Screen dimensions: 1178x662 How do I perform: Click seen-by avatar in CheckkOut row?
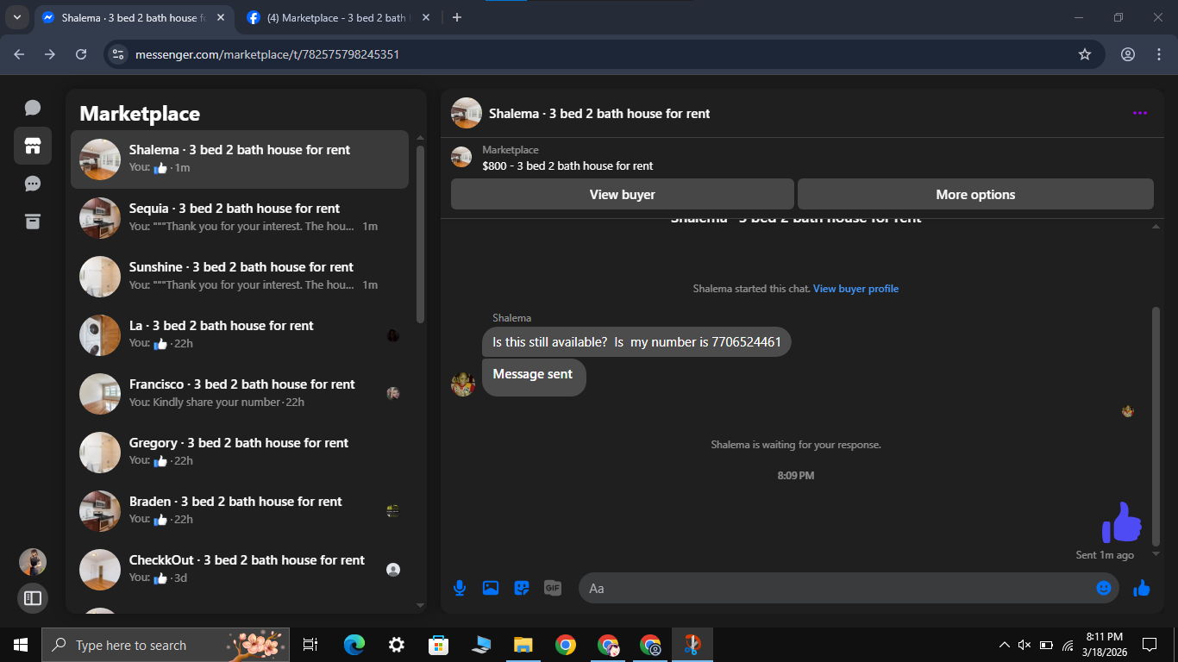coord(393,569)
